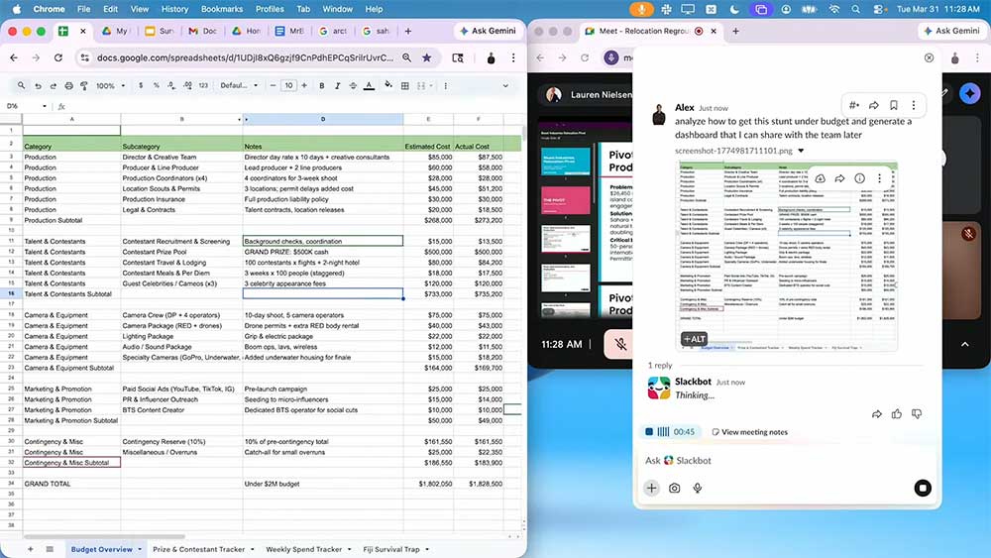Screen dimensions: 991x558
Task: Select the Prize & Contestant Tracker sheet tab
Action: click(198, 549)
